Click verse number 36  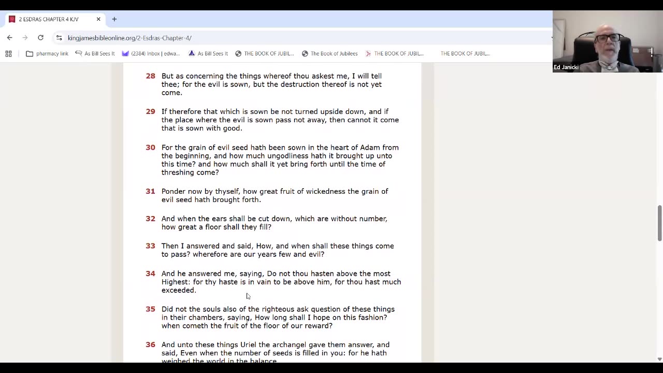pyautogui.click(x=150, y=345)
